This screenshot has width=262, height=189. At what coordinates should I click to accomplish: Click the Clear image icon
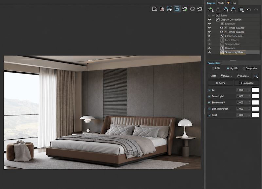click(162, 9)
